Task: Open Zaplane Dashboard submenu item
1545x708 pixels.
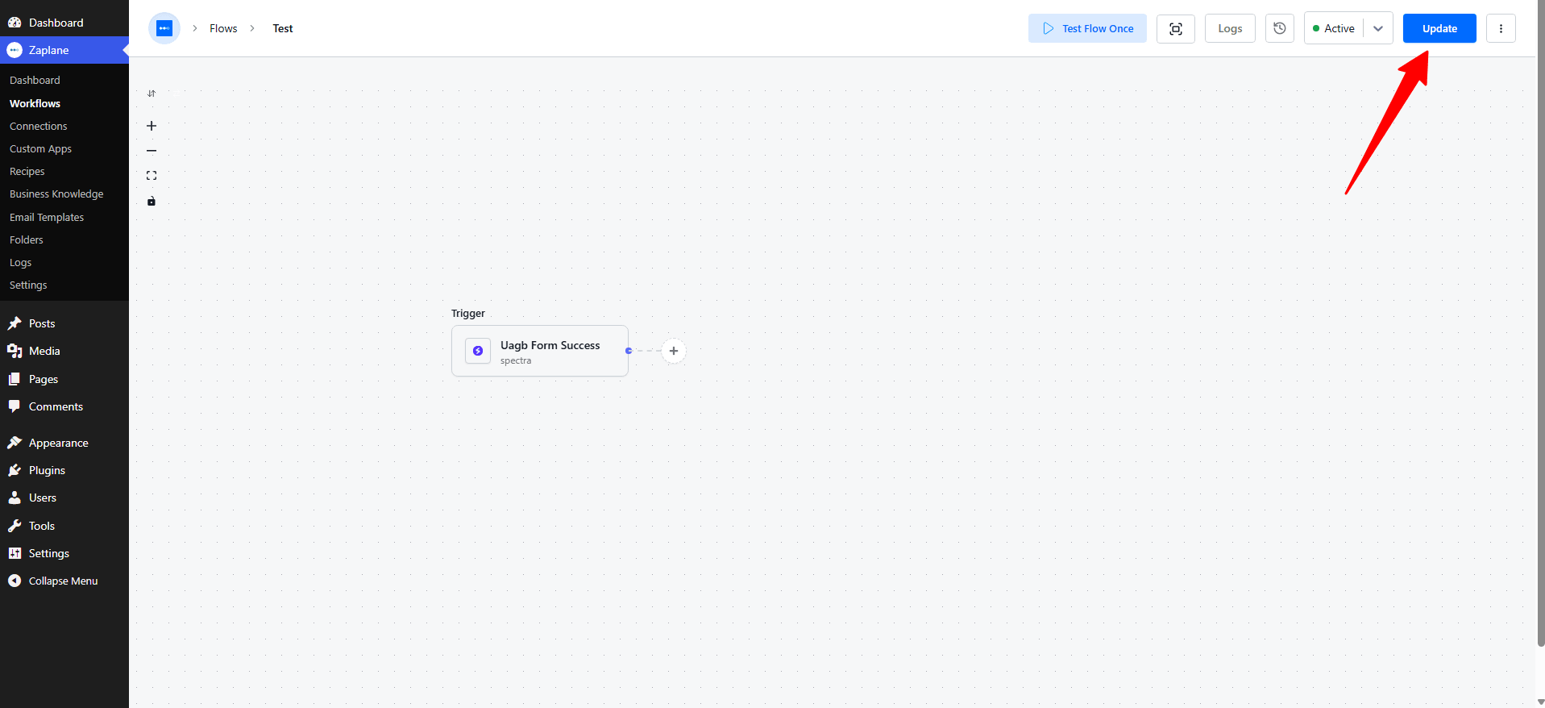Action: (x=35, y=80)
